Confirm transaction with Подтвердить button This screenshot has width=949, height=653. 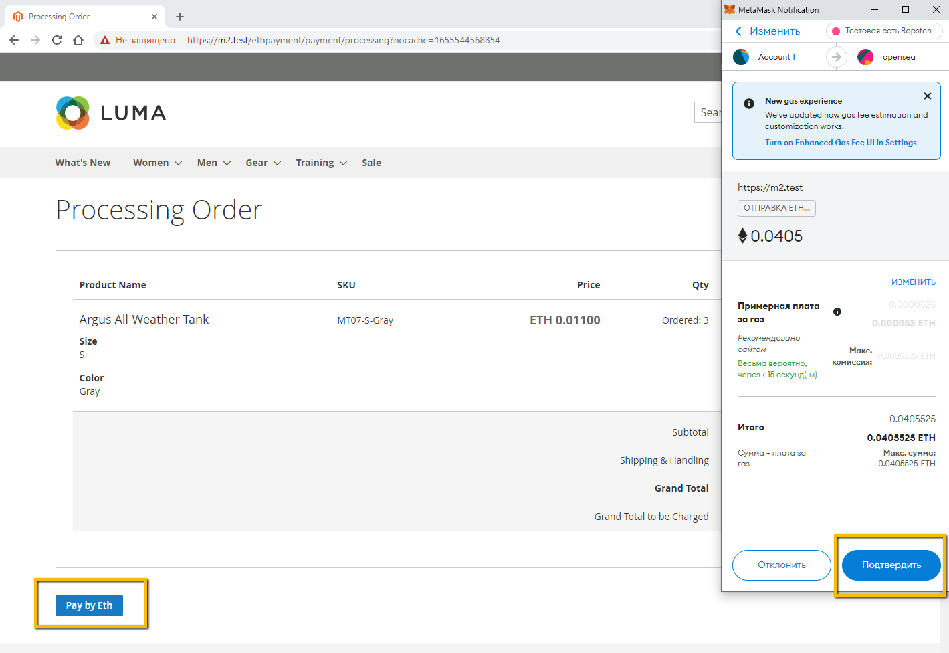point(891,565)
